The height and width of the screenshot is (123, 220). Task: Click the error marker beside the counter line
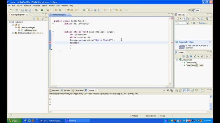click(50, 42)
